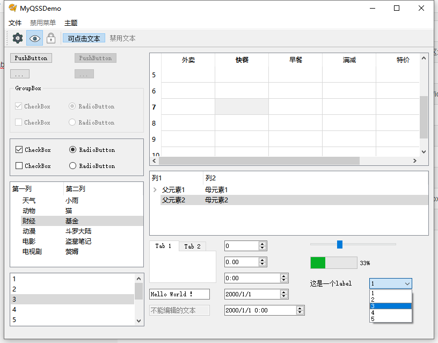Click the MyQSSDemo title bar icon
This screenshot has height=343, width=438.
coord(12,8)
